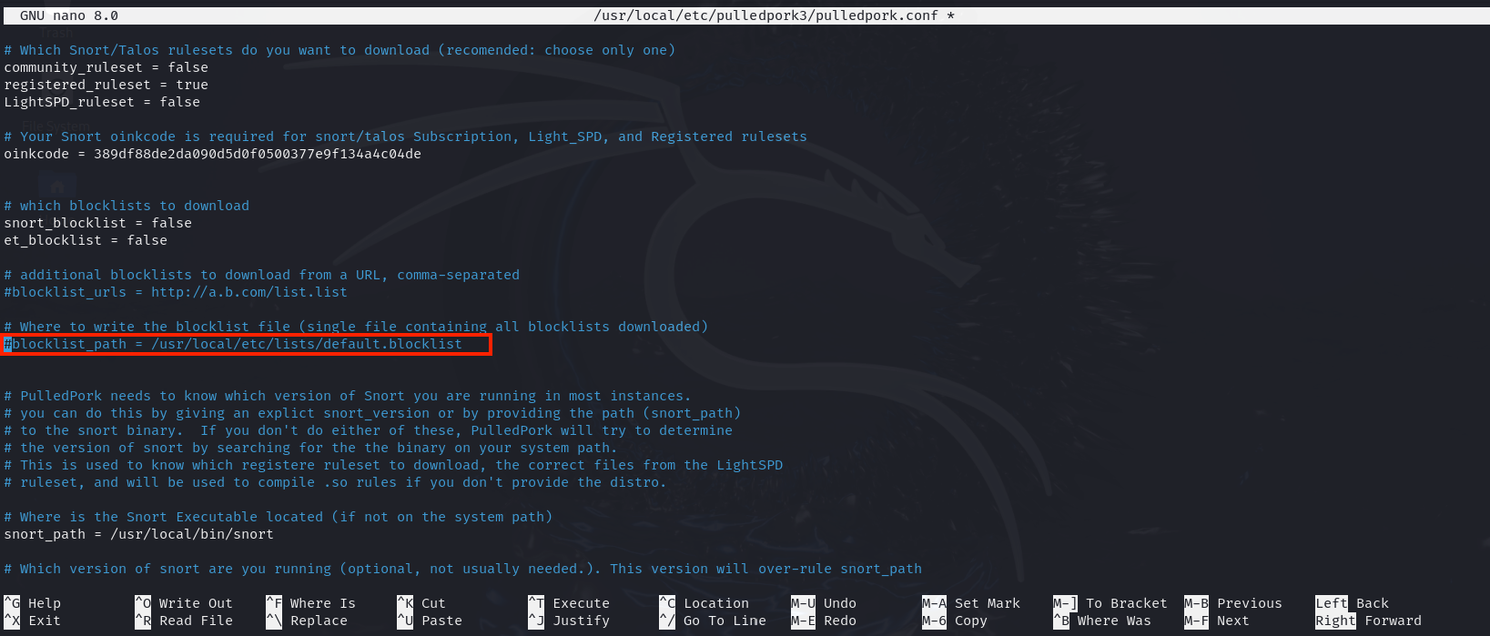Click the ^J Justify shortcut
This screenshot has width=1490, height=636.
[569, 621]
